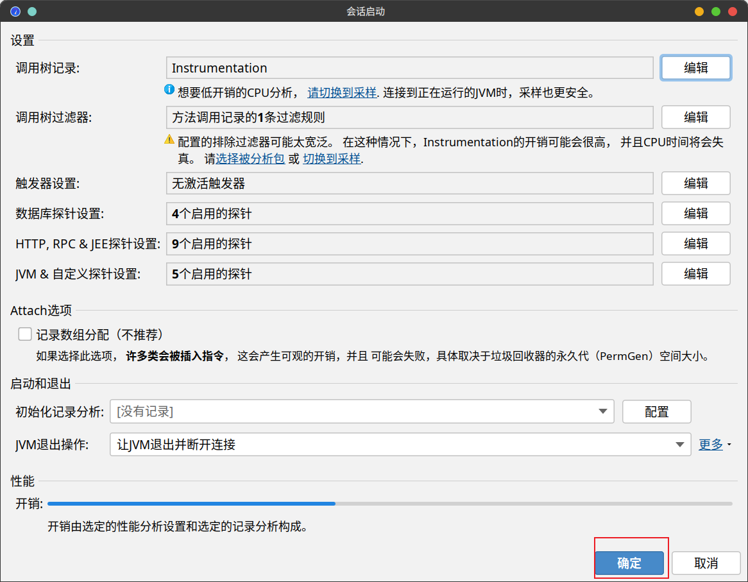Click the JProfiler app icon in title bar
This screenshot has height=582, width=748.
(15, 12)
